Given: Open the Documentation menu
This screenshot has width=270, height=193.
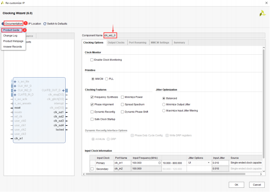Looking at the screenshot, I should click(14, 24).
